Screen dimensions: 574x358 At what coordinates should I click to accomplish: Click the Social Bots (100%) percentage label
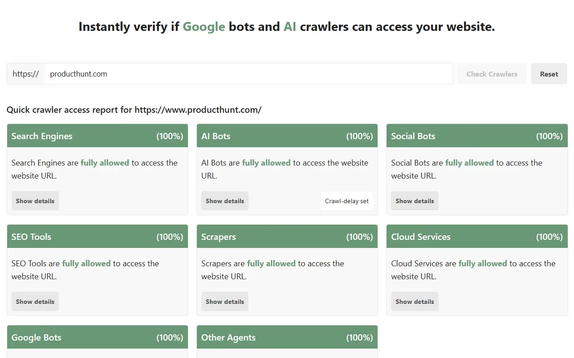coord(549,136)
